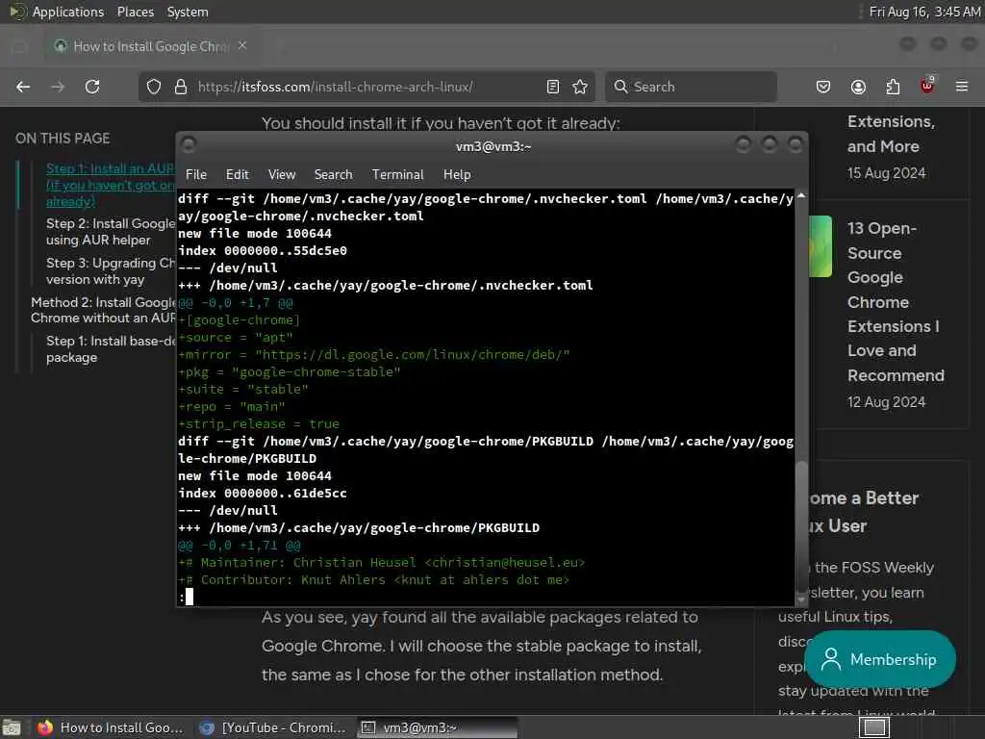Open the Terminal menu in terminal
The width and height of the screenshot is (985, 739).
click(x=397, y=175)
